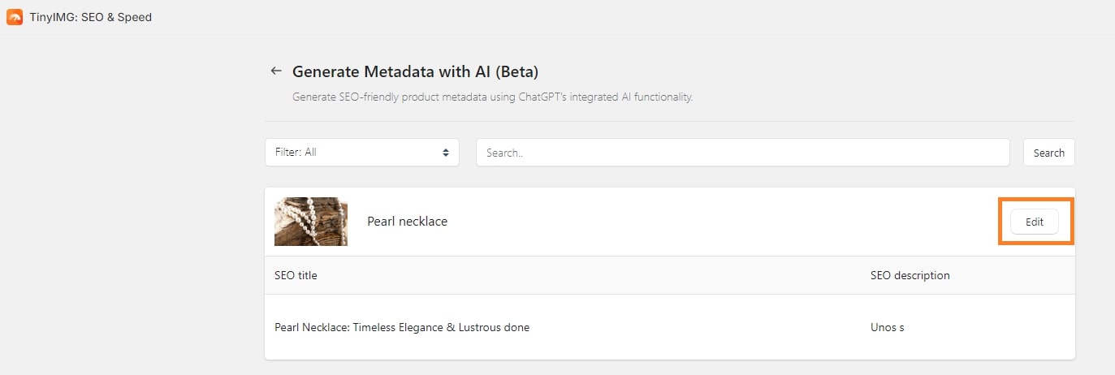Click the Filter dropdown up-down arrows

446,153
